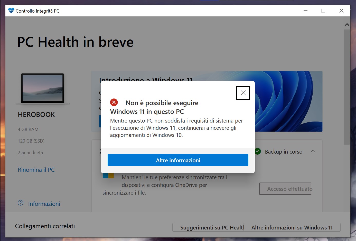Click the 4 GB RAM text
Viewport: 356px width, 241px height.
pyautogui.click(x=28, y=129)
